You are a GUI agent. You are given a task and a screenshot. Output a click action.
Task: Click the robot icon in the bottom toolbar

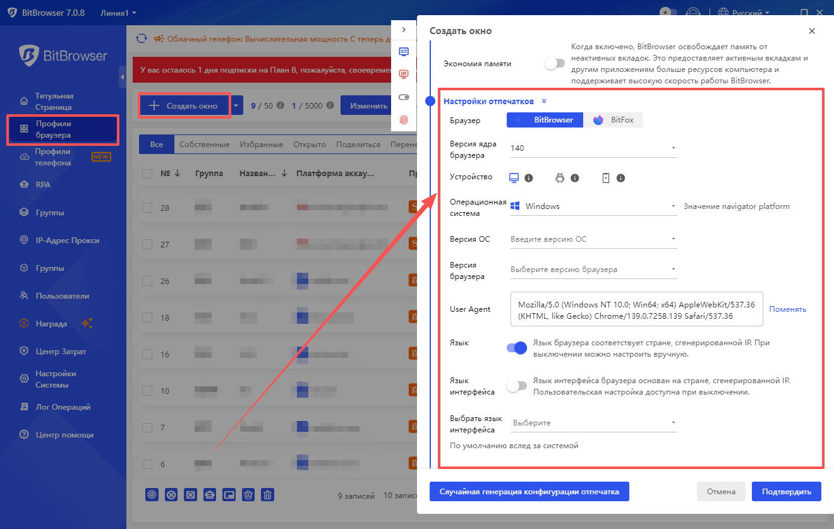point(210,494)
